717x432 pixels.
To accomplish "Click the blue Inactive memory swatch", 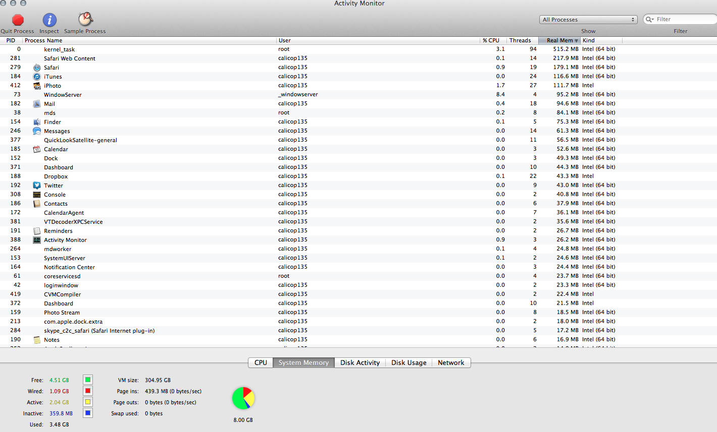I will 88,413.
